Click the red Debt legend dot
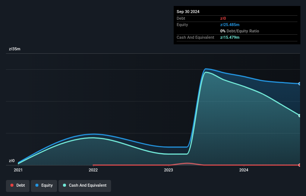 (x=12, y=185)
